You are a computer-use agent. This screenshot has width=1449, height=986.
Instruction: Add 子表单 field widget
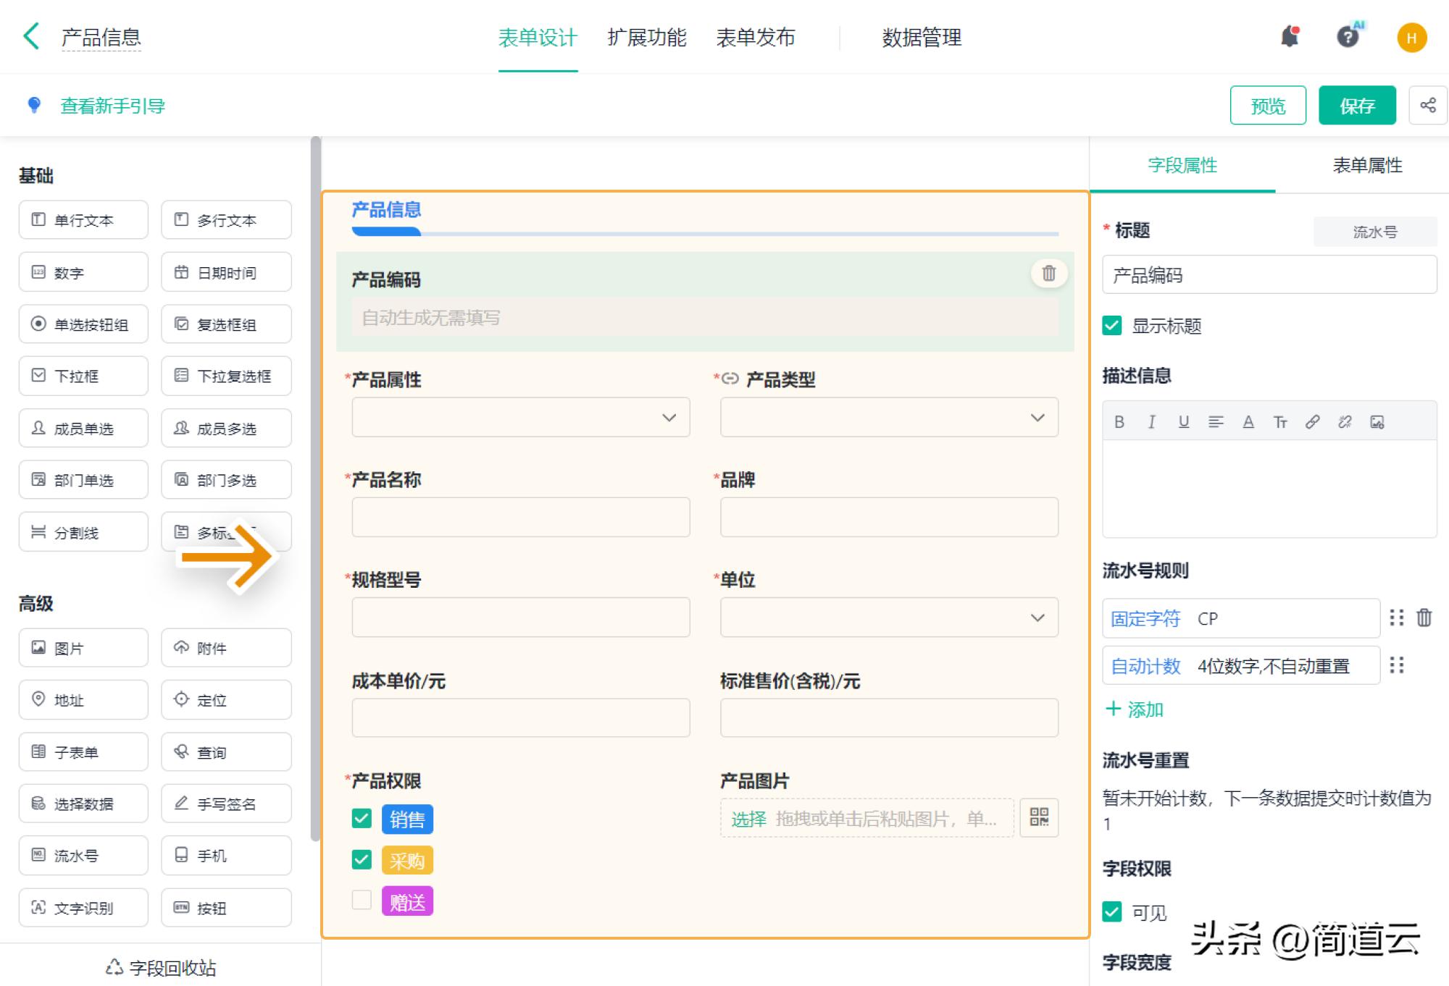coord(83,751)
